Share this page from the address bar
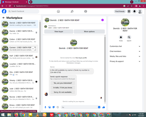 point(128,6)
